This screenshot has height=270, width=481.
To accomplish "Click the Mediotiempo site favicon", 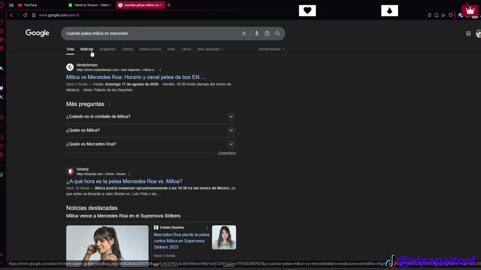I will 70,67.
